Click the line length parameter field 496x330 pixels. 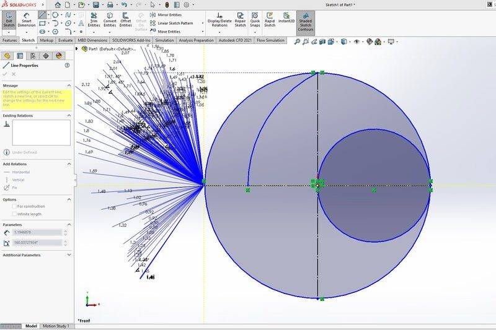coord(37,232)
